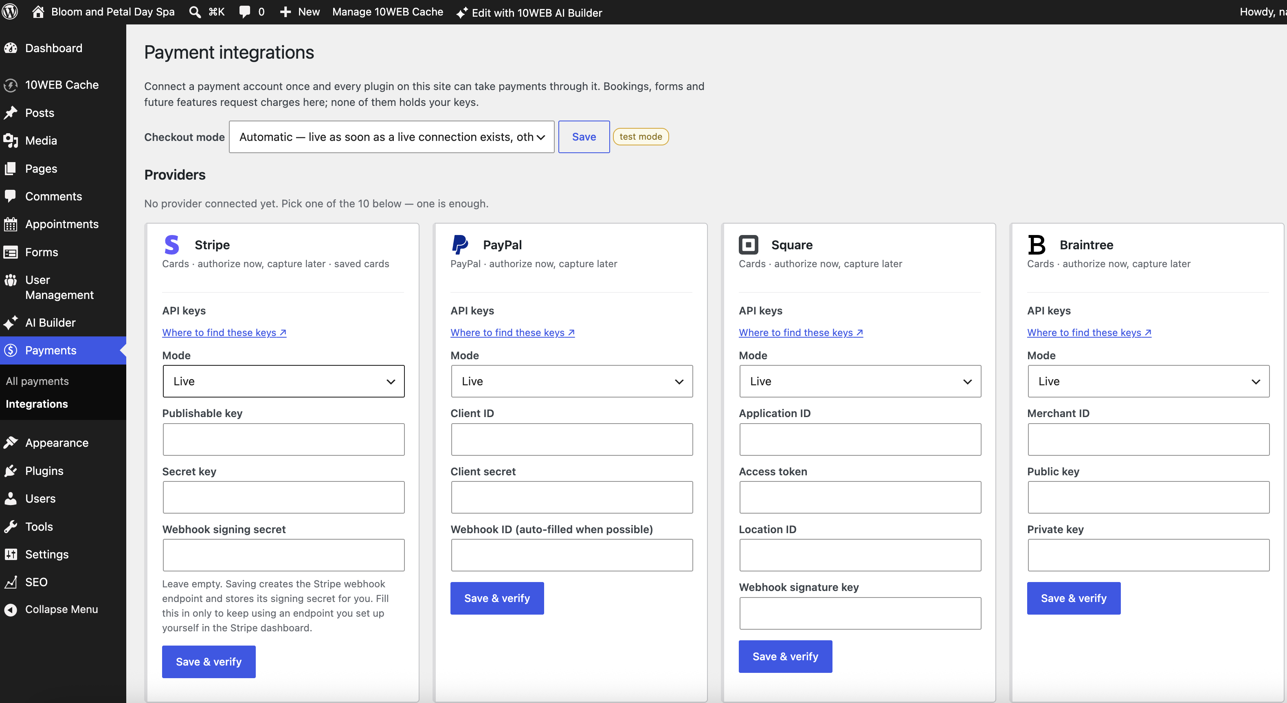Focus the PayPal Client secret field
Image resolution: width=1287 pixels, height=703 pixels.
[x=572, y=497]
